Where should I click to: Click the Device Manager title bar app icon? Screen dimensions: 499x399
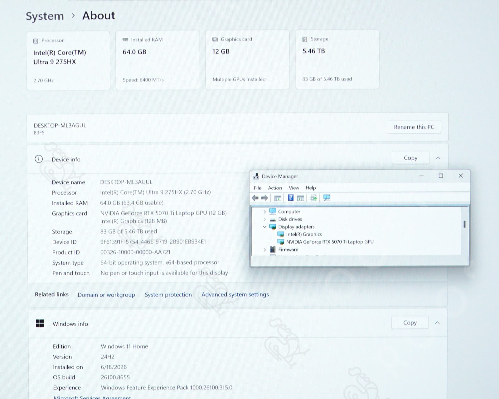(x=256, y=176)
